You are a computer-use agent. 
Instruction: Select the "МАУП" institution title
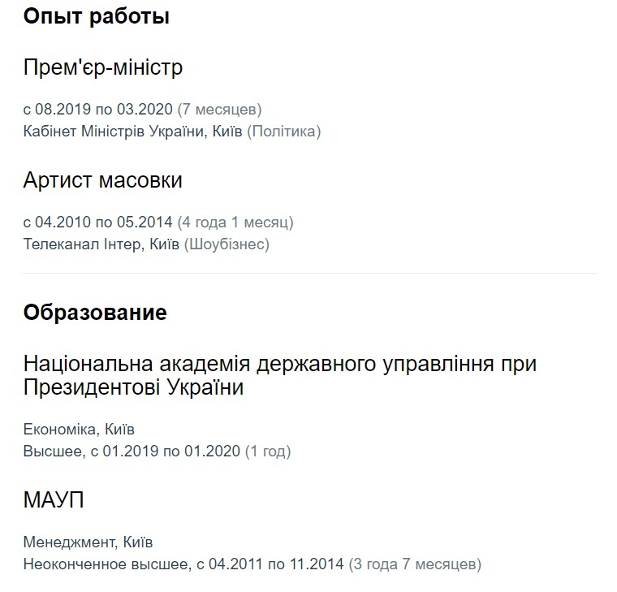coord(54,500)
